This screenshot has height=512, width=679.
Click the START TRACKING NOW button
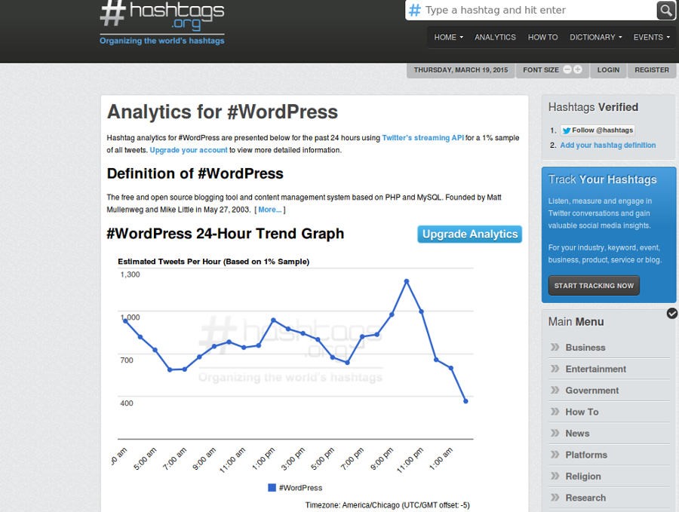(x=594, y=286)
